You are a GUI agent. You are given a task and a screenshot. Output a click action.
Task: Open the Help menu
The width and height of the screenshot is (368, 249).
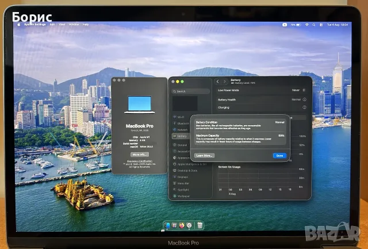click(x=86, y=24)
